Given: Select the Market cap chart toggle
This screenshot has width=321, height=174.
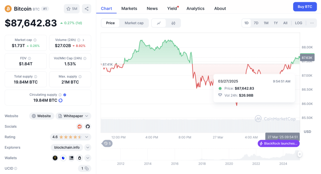Looking at the screenshot, I should [x=134, y=23].
